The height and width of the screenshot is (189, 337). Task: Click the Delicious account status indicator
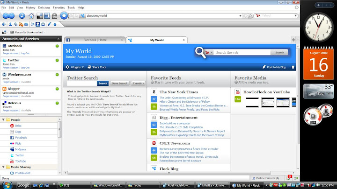(x=57, y=103)
